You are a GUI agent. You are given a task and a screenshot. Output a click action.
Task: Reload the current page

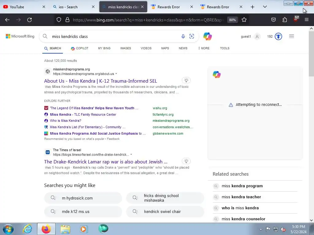click(29, 20)
